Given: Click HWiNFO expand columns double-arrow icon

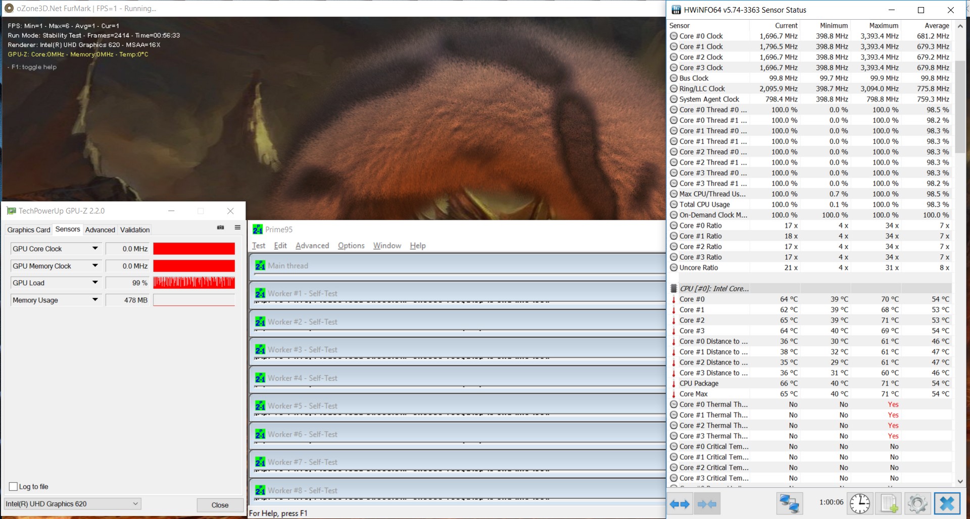Looking at the screenshot, I should point(680,504).
